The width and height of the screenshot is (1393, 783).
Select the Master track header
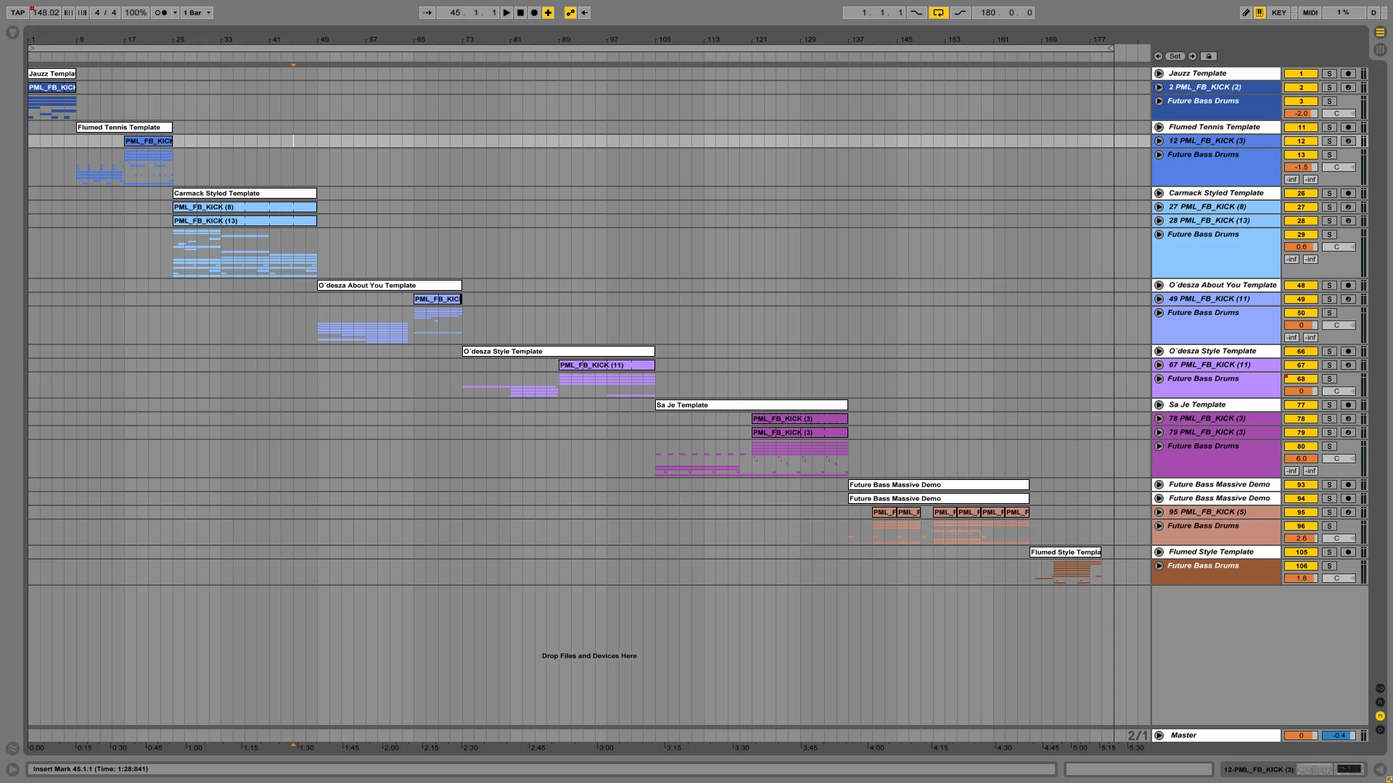(x=1216, y=735)
